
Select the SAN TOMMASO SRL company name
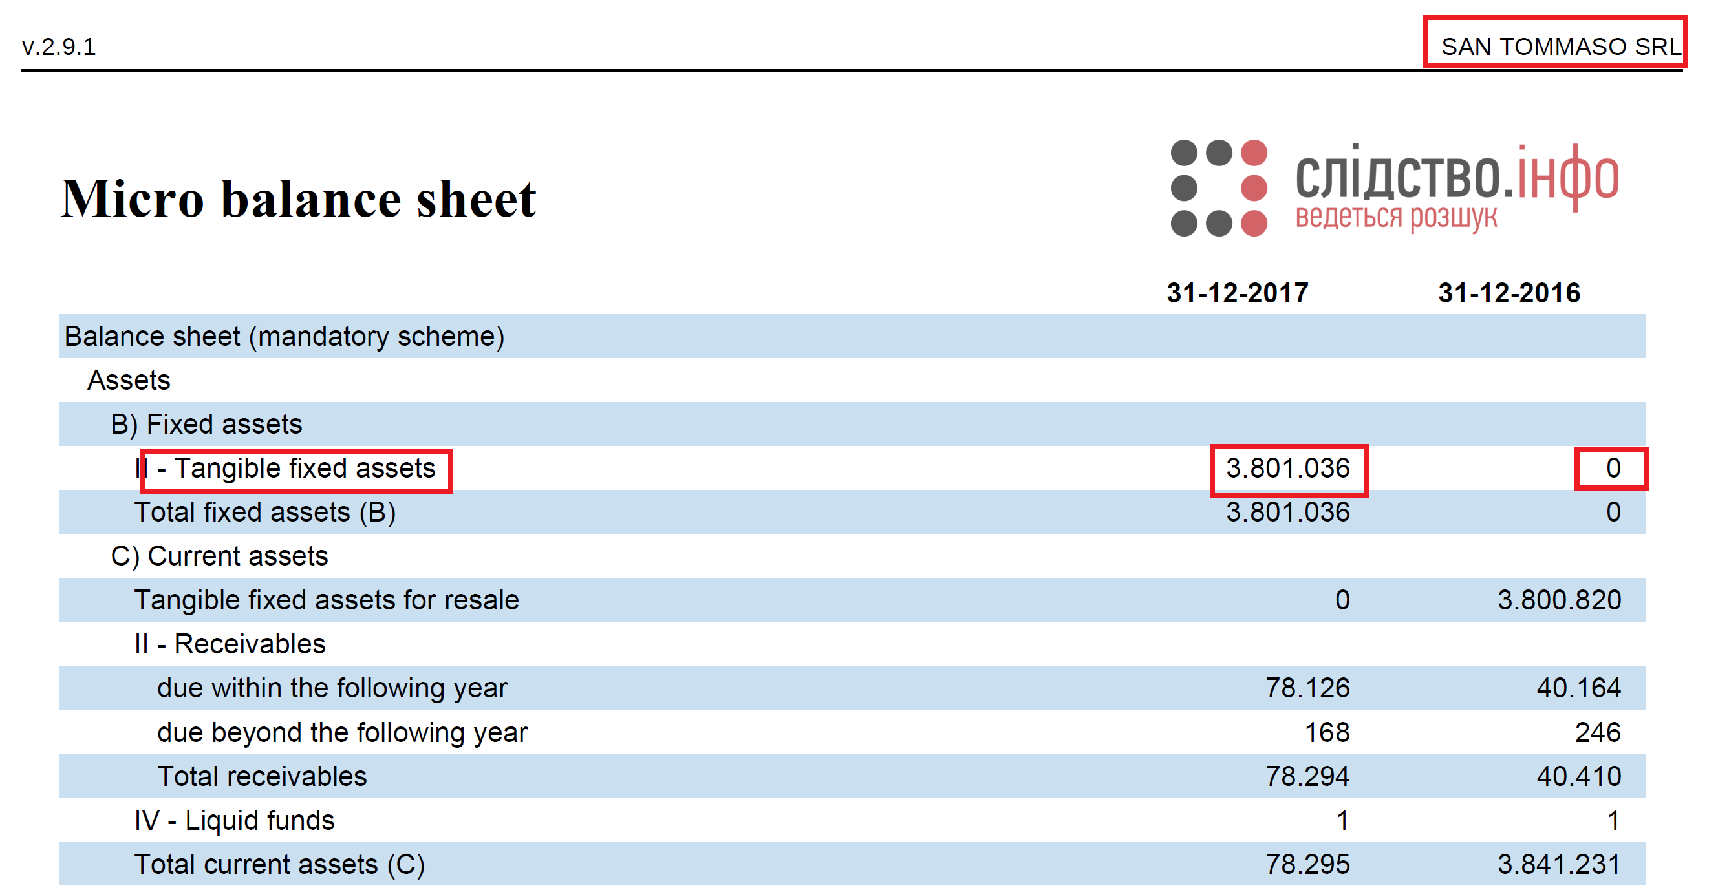[x=1561, y=47]
